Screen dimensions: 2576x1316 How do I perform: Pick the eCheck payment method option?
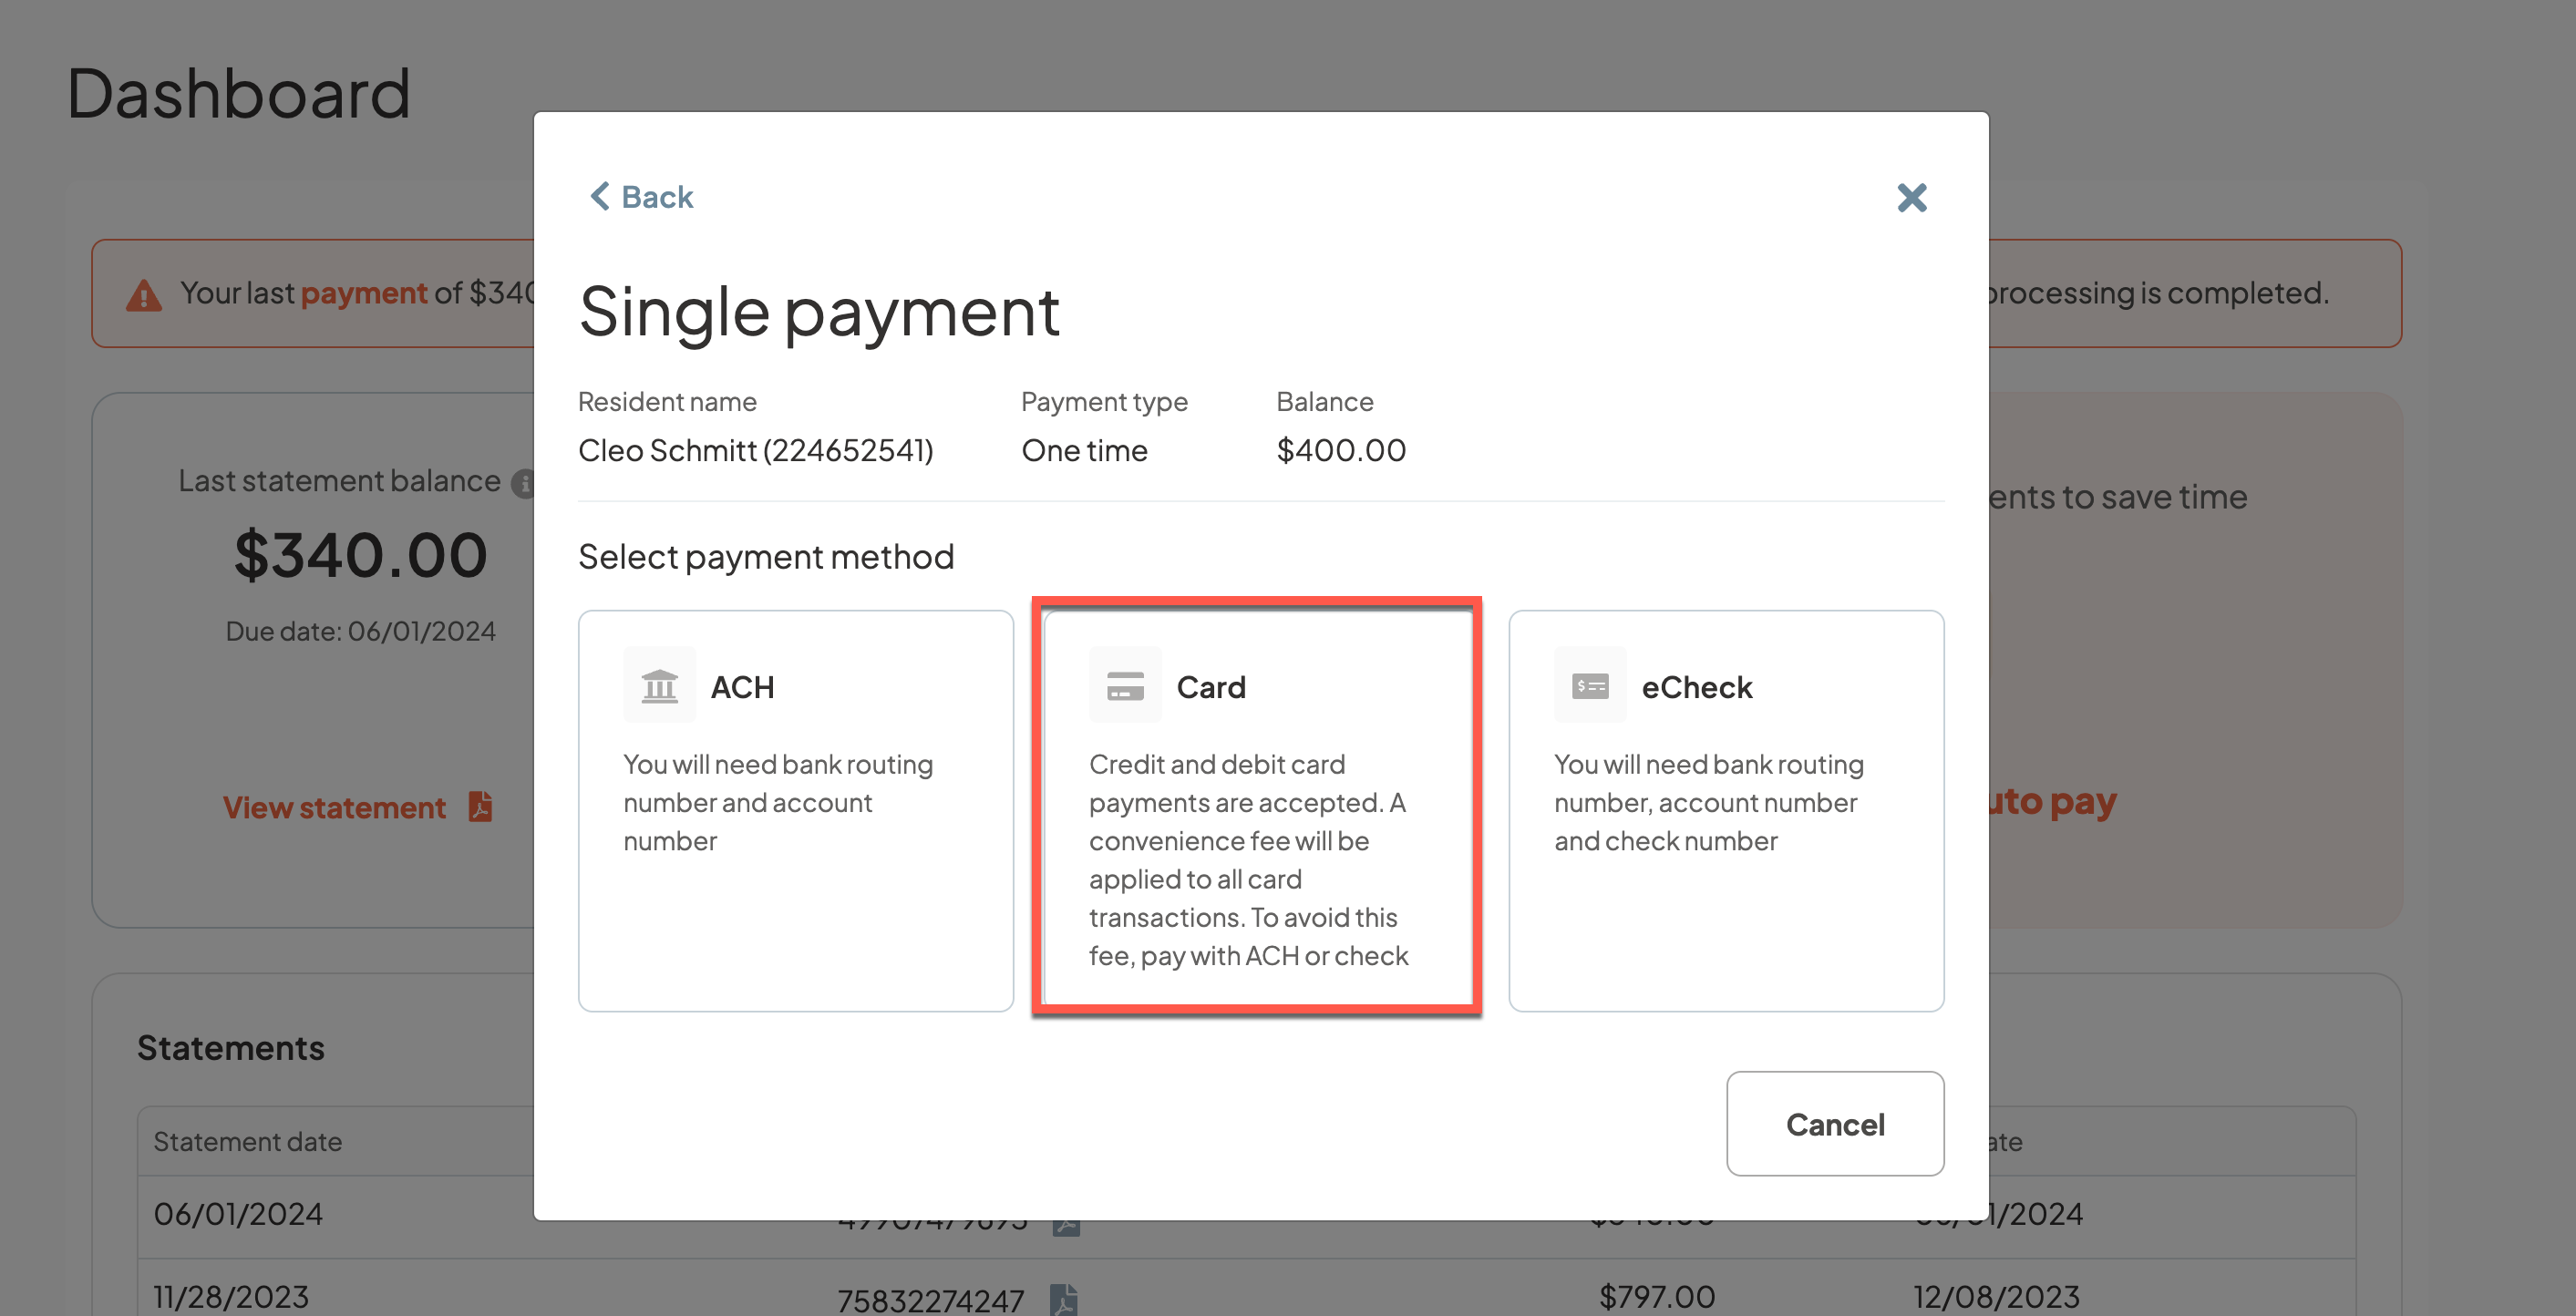click(1725, 810)
